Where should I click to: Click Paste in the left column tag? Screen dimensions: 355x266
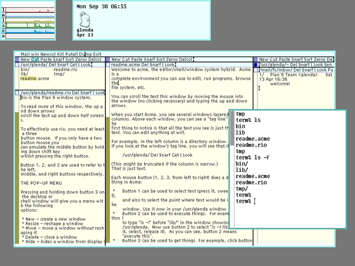click(46, 59)
